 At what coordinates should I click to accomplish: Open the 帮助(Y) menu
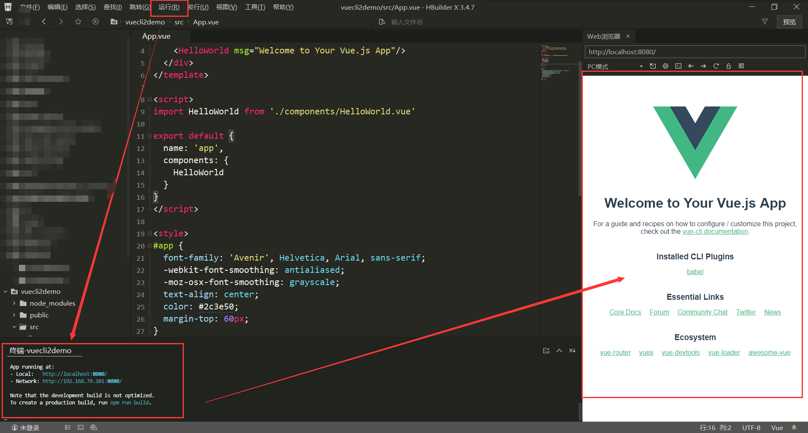tap(283, 7)
